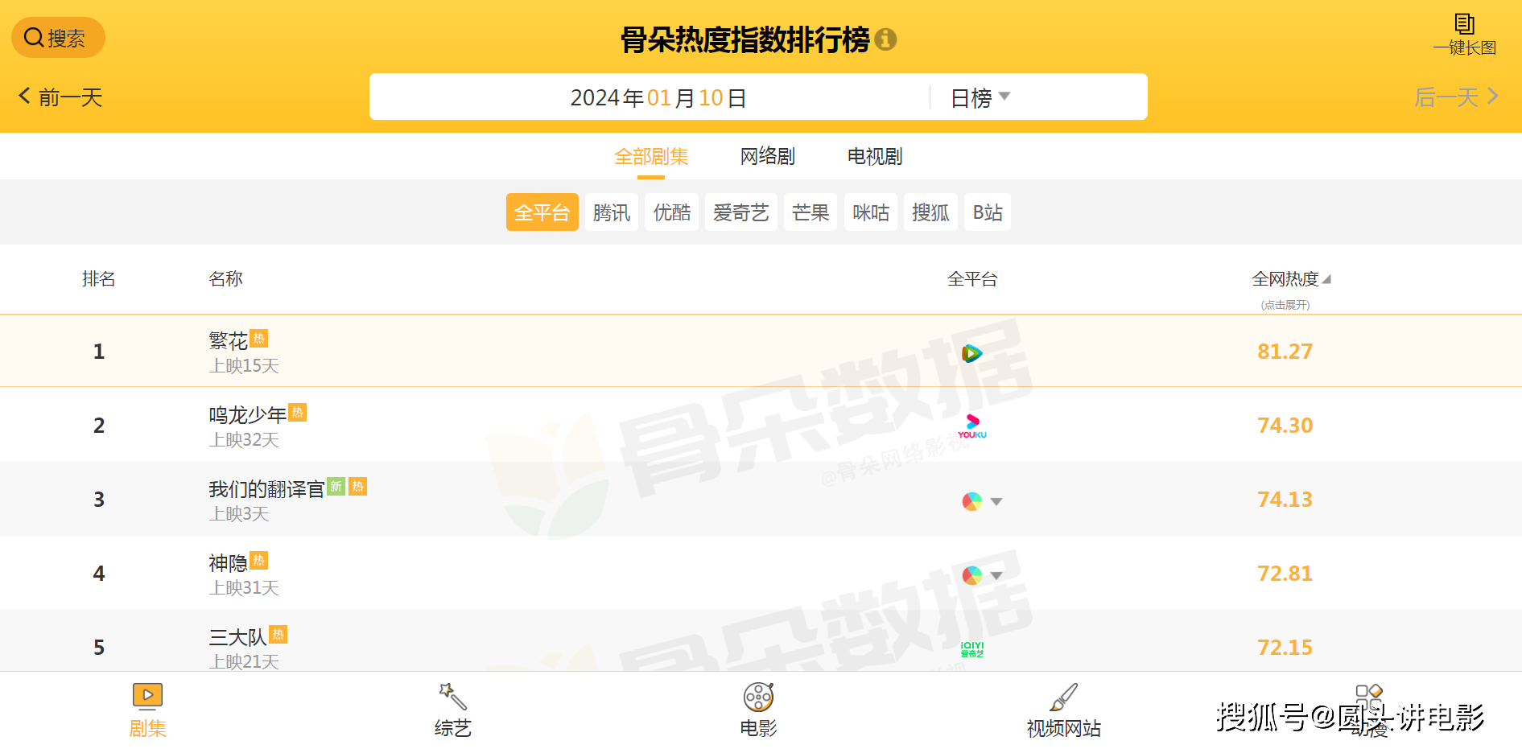Open the show 鸣龙少年
The height and width of the screenshot is (749, 1522).
pos(248,415)
